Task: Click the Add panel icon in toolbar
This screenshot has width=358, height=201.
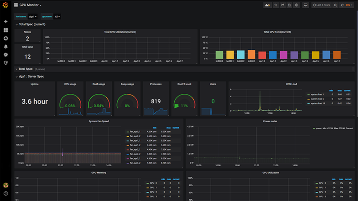Action: (267, 5)
